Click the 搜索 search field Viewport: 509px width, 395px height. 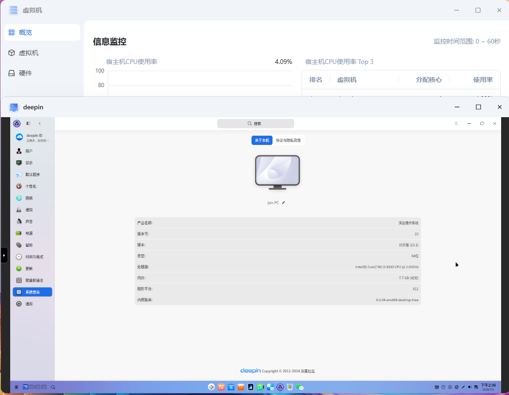256,124
